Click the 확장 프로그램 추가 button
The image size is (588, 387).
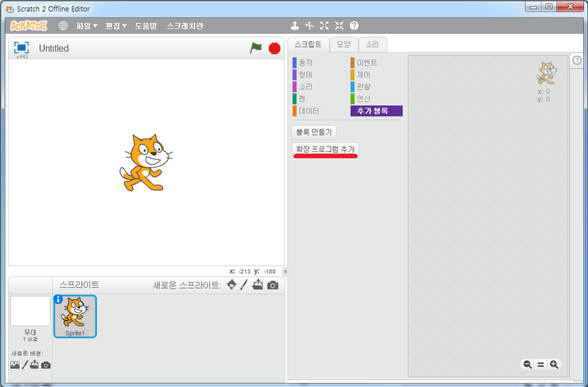(x=325, y=149)
